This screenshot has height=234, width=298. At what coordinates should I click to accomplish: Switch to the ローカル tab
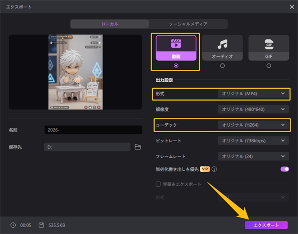click(110, 24)
